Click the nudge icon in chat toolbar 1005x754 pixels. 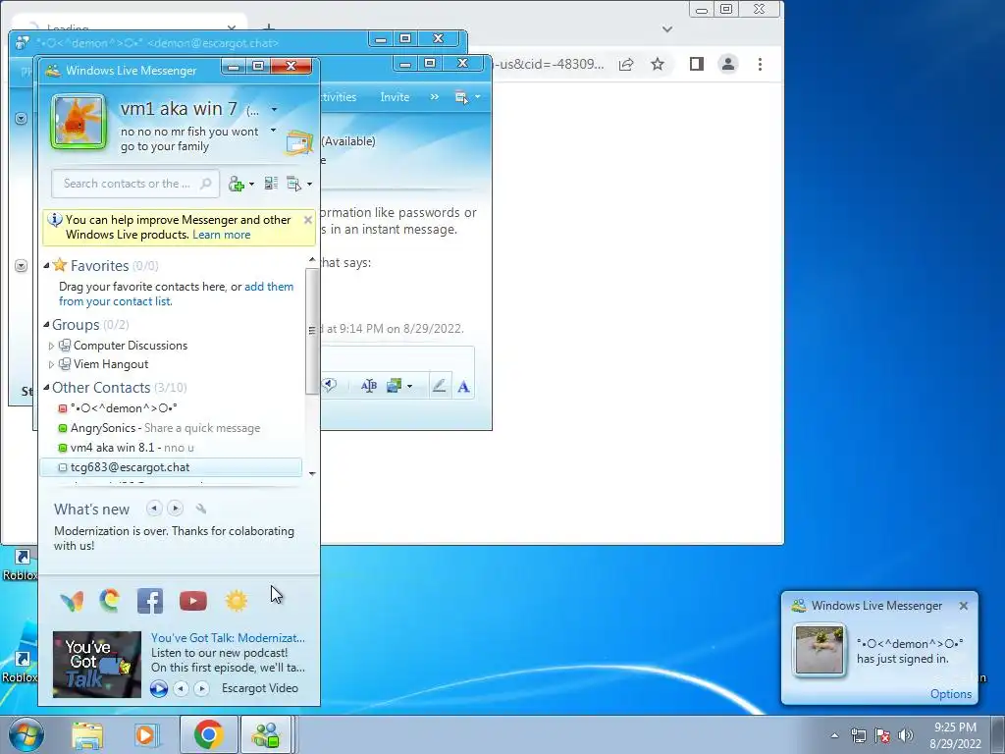(x=329, y=385)
